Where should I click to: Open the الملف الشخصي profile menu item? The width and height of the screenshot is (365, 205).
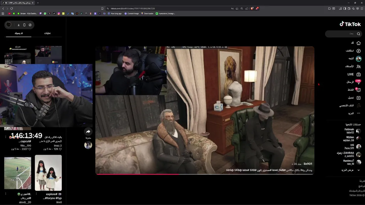click(x=350, y=105)
